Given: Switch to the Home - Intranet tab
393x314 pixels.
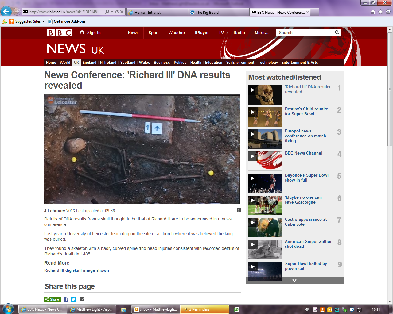Looking at the screenshot, I should 157,12.
